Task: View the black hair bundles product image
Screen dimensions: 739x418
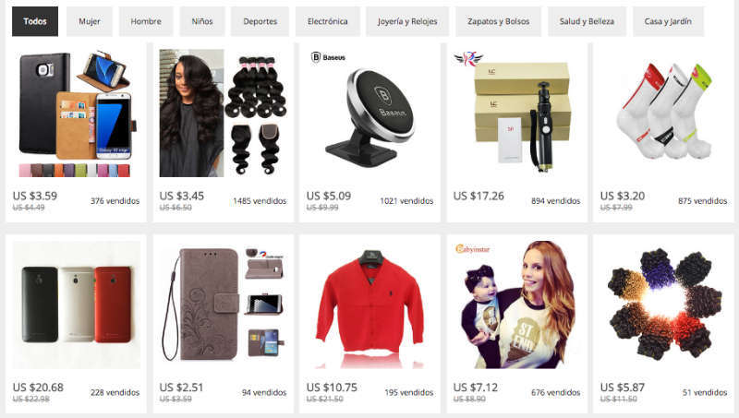Action: click(x=223, y=113)
